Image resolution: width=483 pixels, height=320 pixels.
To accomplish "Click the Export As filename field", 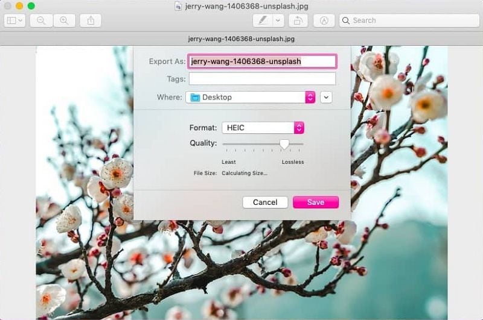I will 262,61.
